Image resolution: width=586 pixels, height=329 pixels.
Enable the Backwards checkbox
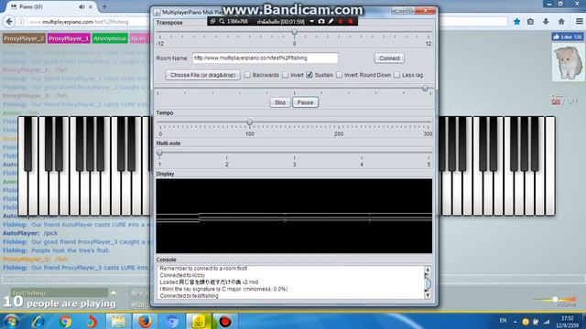click(x=247, y=75)
